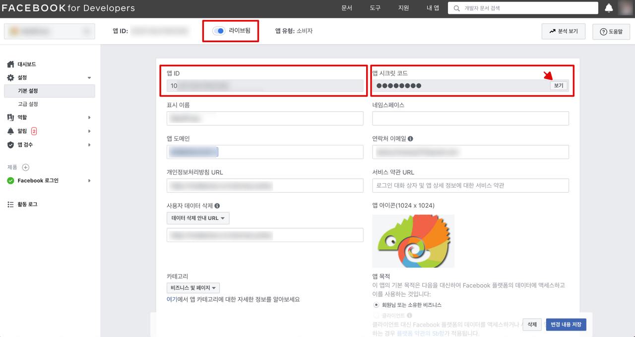Collapse the Settings section arrow
635x337 pixels.
pos(89,78)
